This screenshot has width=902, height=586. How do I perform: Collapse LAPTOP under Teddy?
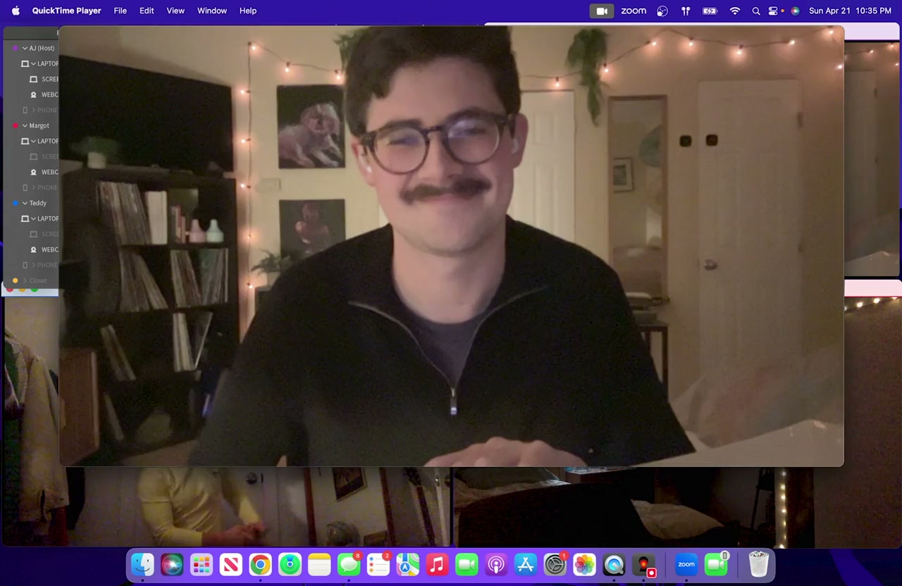33,218
